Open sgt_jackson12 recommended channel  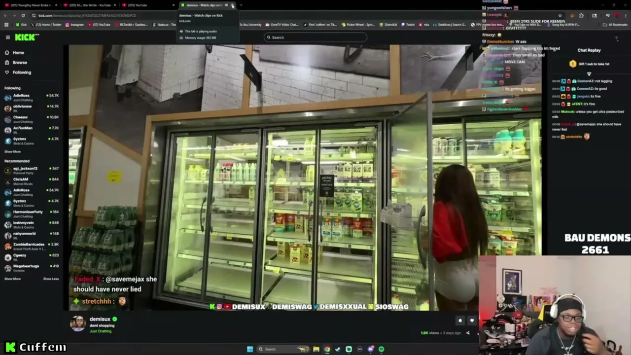pos(32,170)
